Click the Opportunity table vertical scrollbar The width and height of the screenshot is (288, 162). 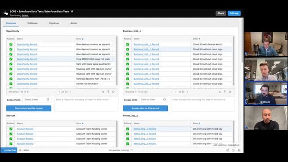117,61
